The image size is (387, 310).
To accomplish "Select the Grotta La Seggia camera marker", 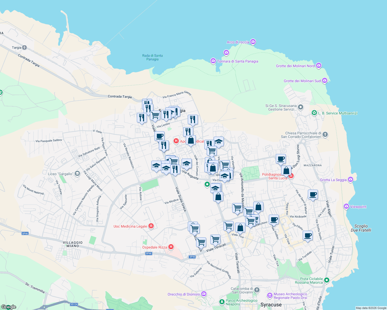I will [350, 179].
